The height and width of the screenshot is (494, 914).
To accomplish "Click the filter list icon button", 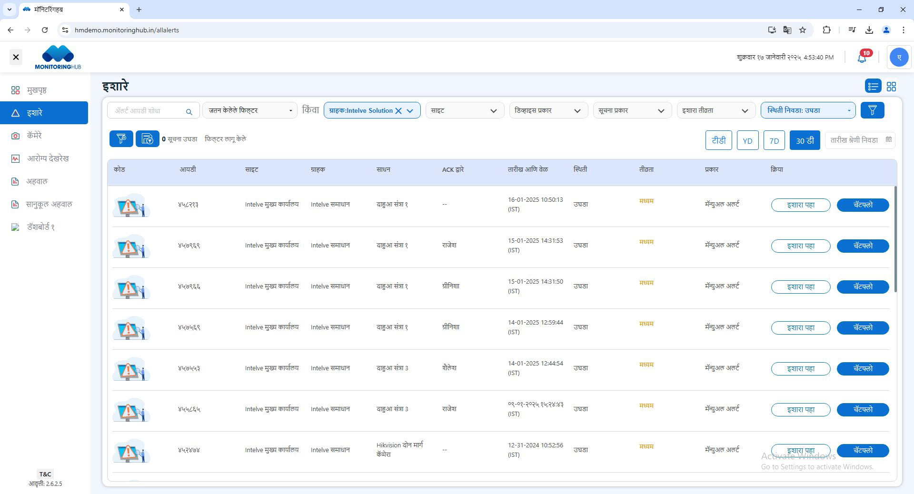I will coord(148,139).
